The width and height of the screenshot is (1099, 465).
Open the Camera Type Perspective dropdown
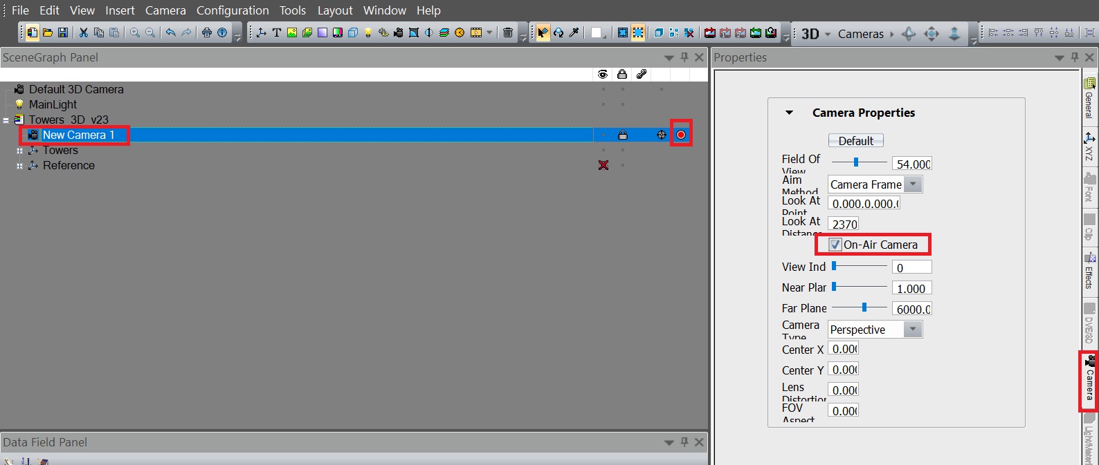[x=913, y=330]
